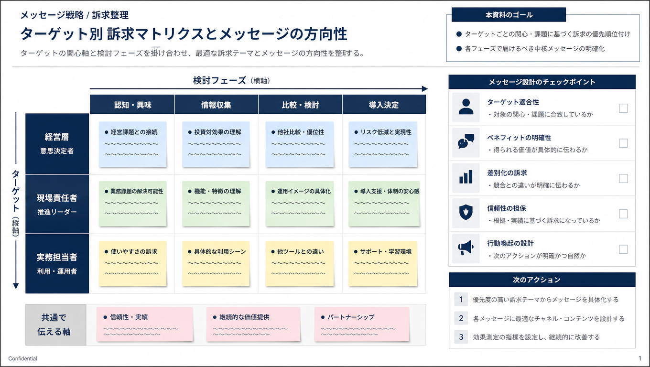Image resolution: width=650 pixels, height=367 pixels.
Task: Select the 導入支援・体制の安心感 sticky note
Action: (x=384, y=204)
